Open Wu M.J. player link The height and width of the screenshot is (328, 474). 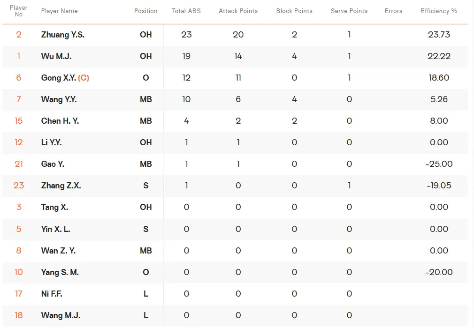click(x=56, y=56)
